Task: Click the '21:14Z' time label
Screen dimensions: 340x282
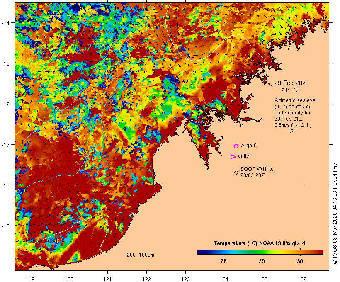Action: (x=290, y=90)
